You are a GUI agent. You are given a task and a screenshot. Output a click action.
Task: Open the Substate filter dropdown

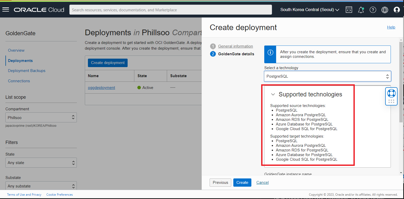click(x=41, y=186)
